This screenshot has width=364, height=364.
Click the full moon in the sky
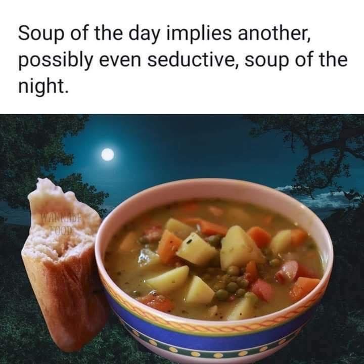point(108,154)
